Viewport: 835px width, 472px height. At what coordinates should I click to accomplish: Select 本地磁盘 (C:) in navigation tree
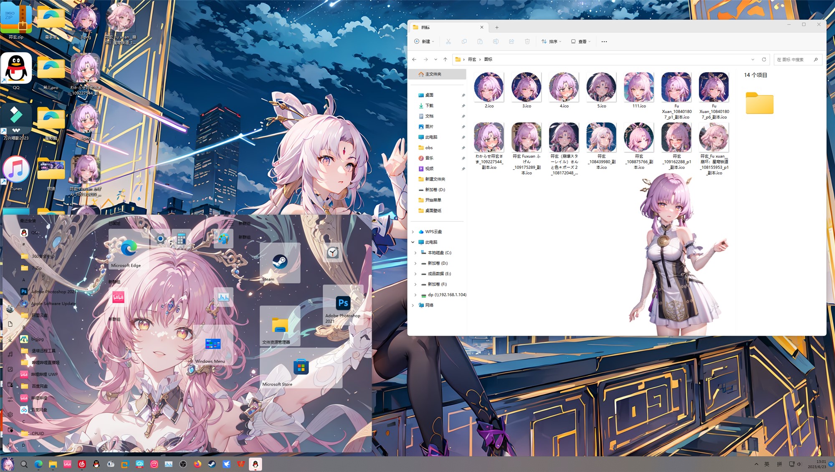click(439, 253)
